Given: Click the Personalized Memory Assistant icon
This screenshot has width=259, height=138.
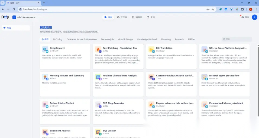Looking at the screenshot, I should [204, 104].
